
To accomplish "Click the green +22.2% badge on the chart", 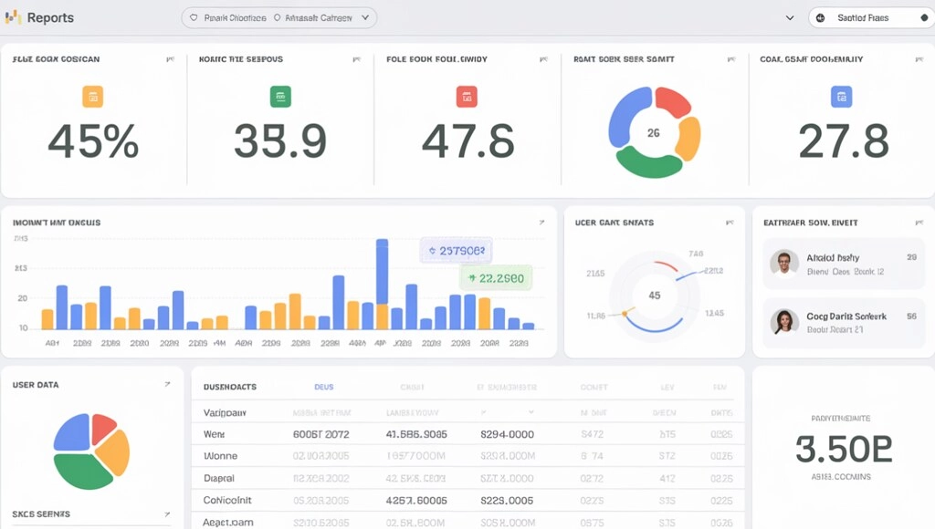I will click(495, 278).
